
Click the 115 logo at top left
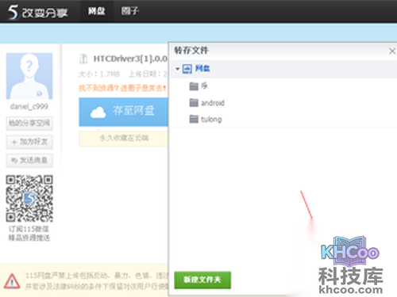(37, 12)
